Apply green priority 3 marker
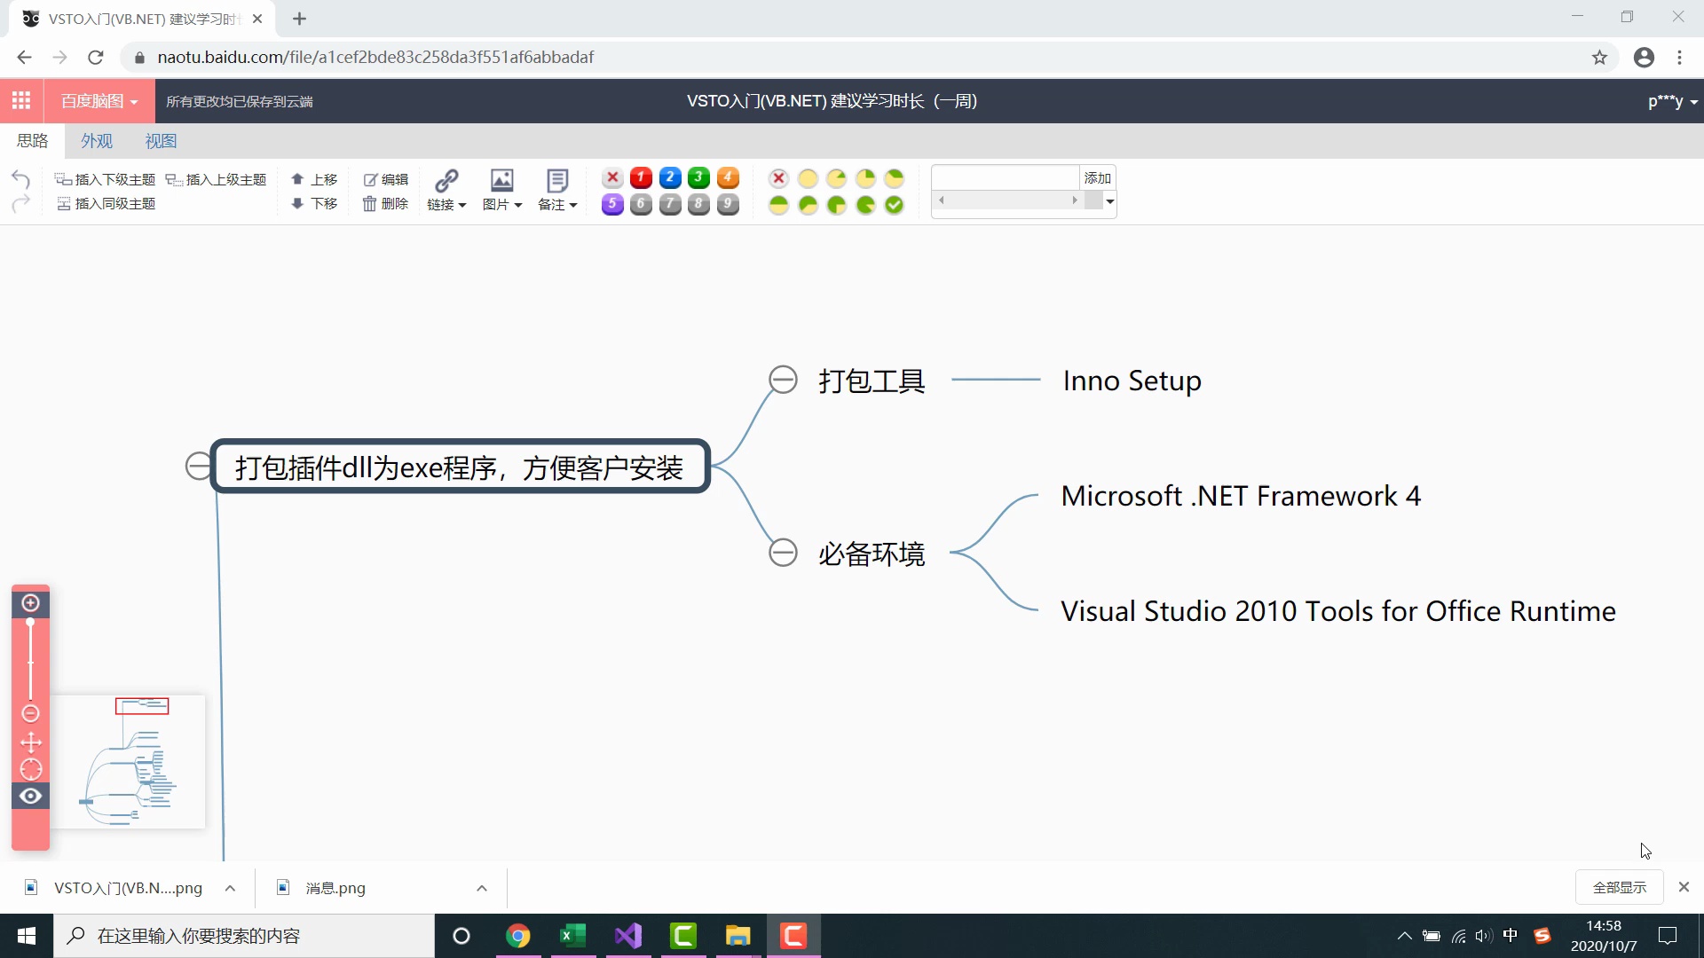Image resolution: width=1704 pixels, height=958 pixels. tap(698, 178)
